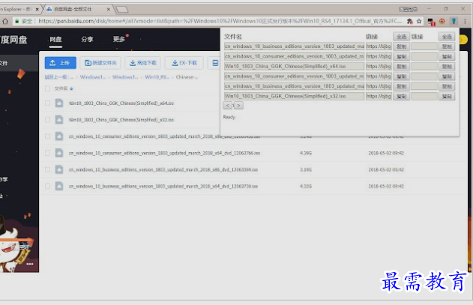Click first 全选 button in popup header
473x305 pixels.
tap(401, 37)
